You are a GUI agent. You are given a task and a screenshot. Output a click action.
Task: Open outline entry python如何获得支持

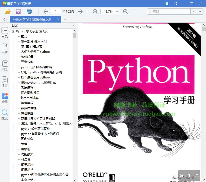(35, 129)
